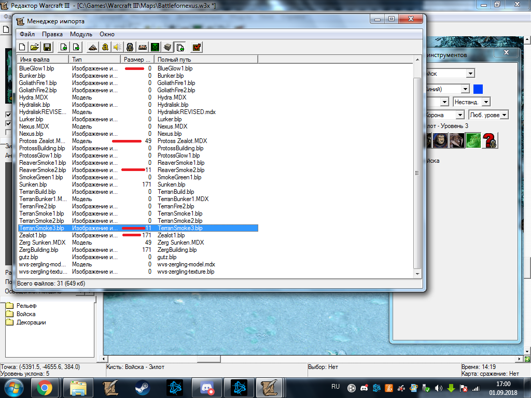
Task: Click the Windows Start button
Action: (x=13, y=388)
